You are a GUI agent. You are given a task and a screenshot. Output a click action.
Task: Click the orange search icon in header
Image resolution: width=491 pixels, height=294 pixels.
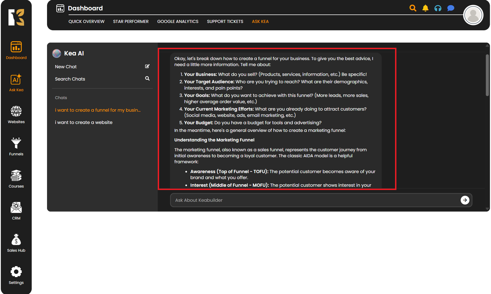(413, 8)
